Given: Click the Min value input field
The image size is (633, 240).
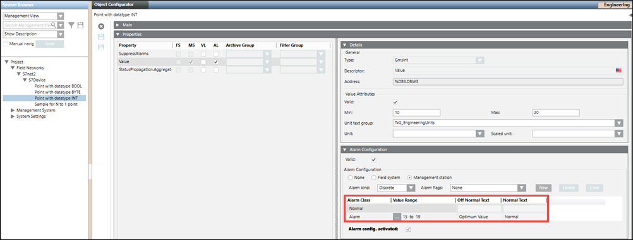Looking at the screenshot, I should point(416,112).
